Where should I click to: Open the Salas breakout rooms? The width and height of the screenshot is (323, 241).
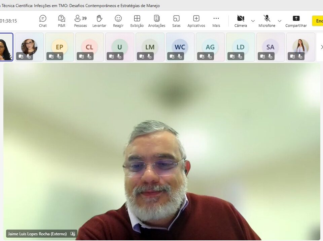[176, 21]
